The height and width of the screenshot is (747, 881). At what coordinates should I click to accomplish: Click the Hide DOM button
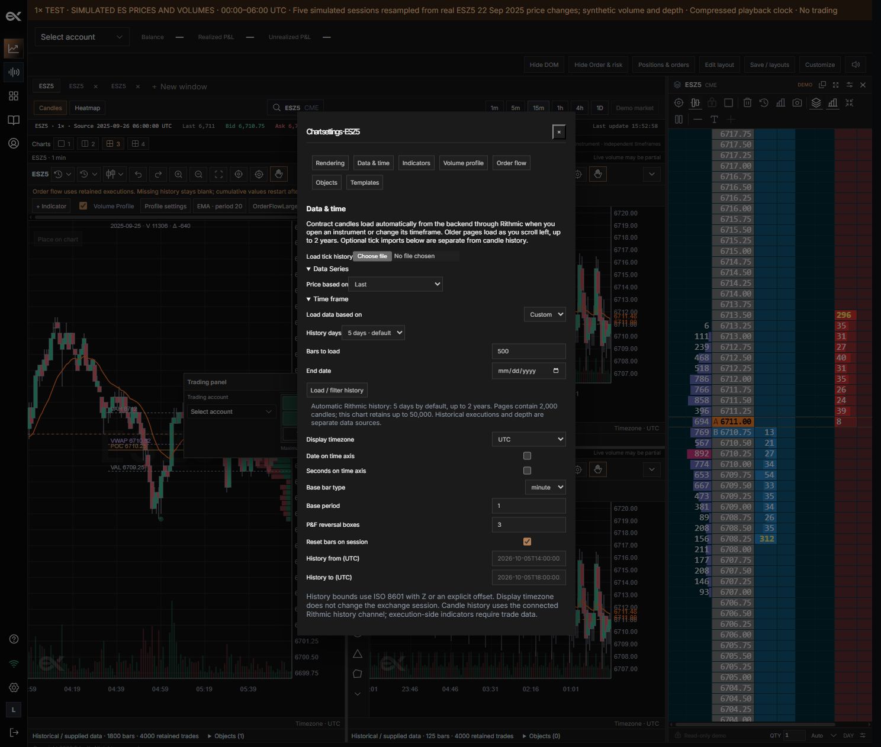544,65
